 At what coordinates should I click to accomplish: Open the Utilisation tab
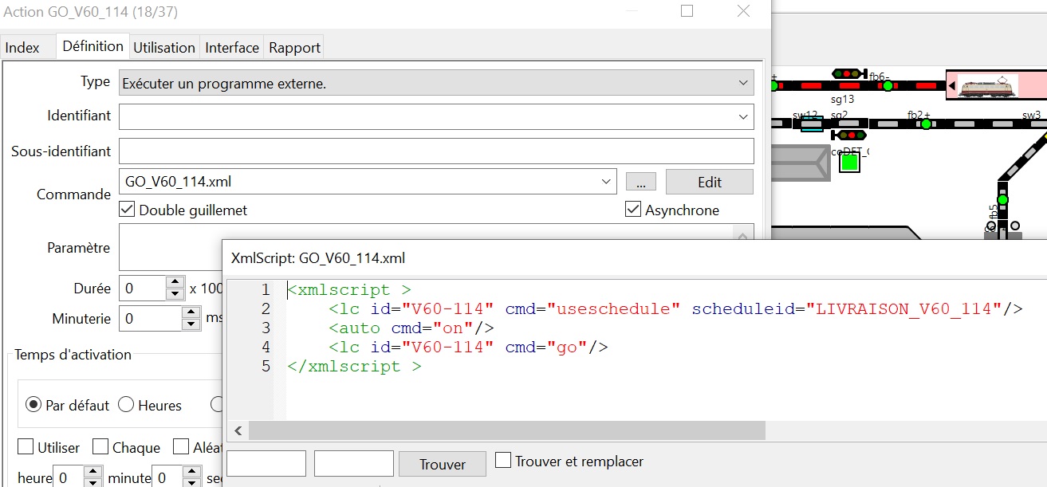164,48
